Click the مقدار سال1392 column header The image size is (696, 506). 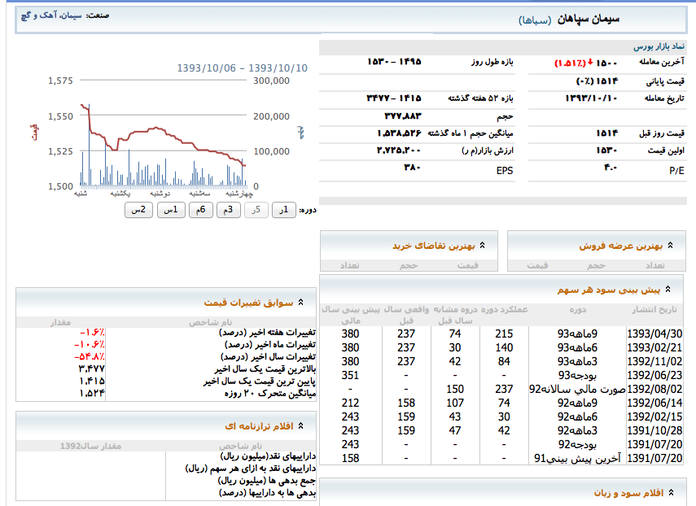point(90,446)
